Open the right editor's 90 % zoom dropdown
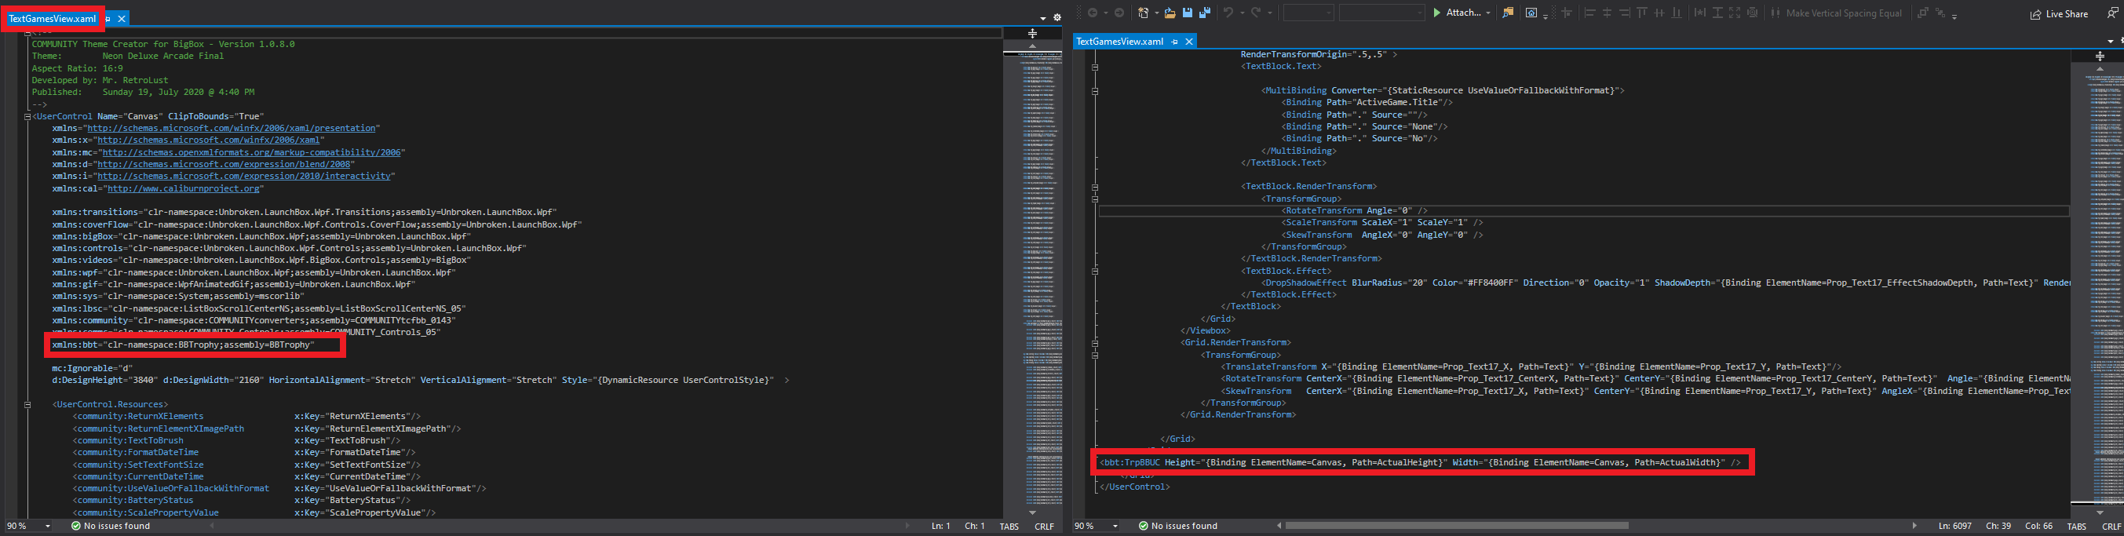Screen dimensions: 2124x536 [x=1115, y=526]
